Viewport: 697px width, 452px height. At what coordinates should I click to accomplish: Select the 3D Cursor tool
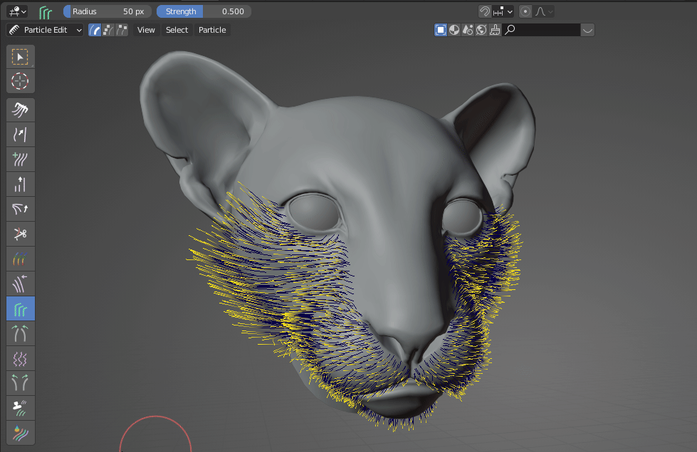(21, 81)
